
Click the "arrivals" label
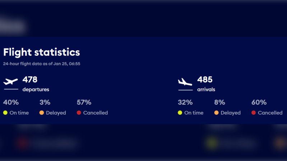(x=206, y=89)
